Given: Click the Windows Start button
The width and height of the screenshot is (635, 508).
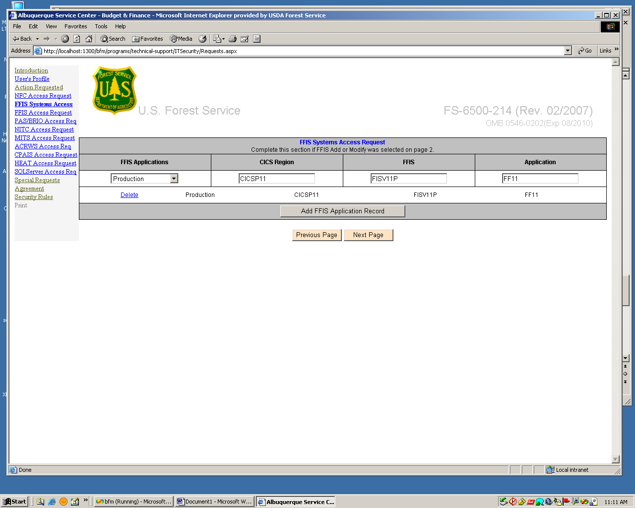Looking at the screenshot, I should point(14,502).
